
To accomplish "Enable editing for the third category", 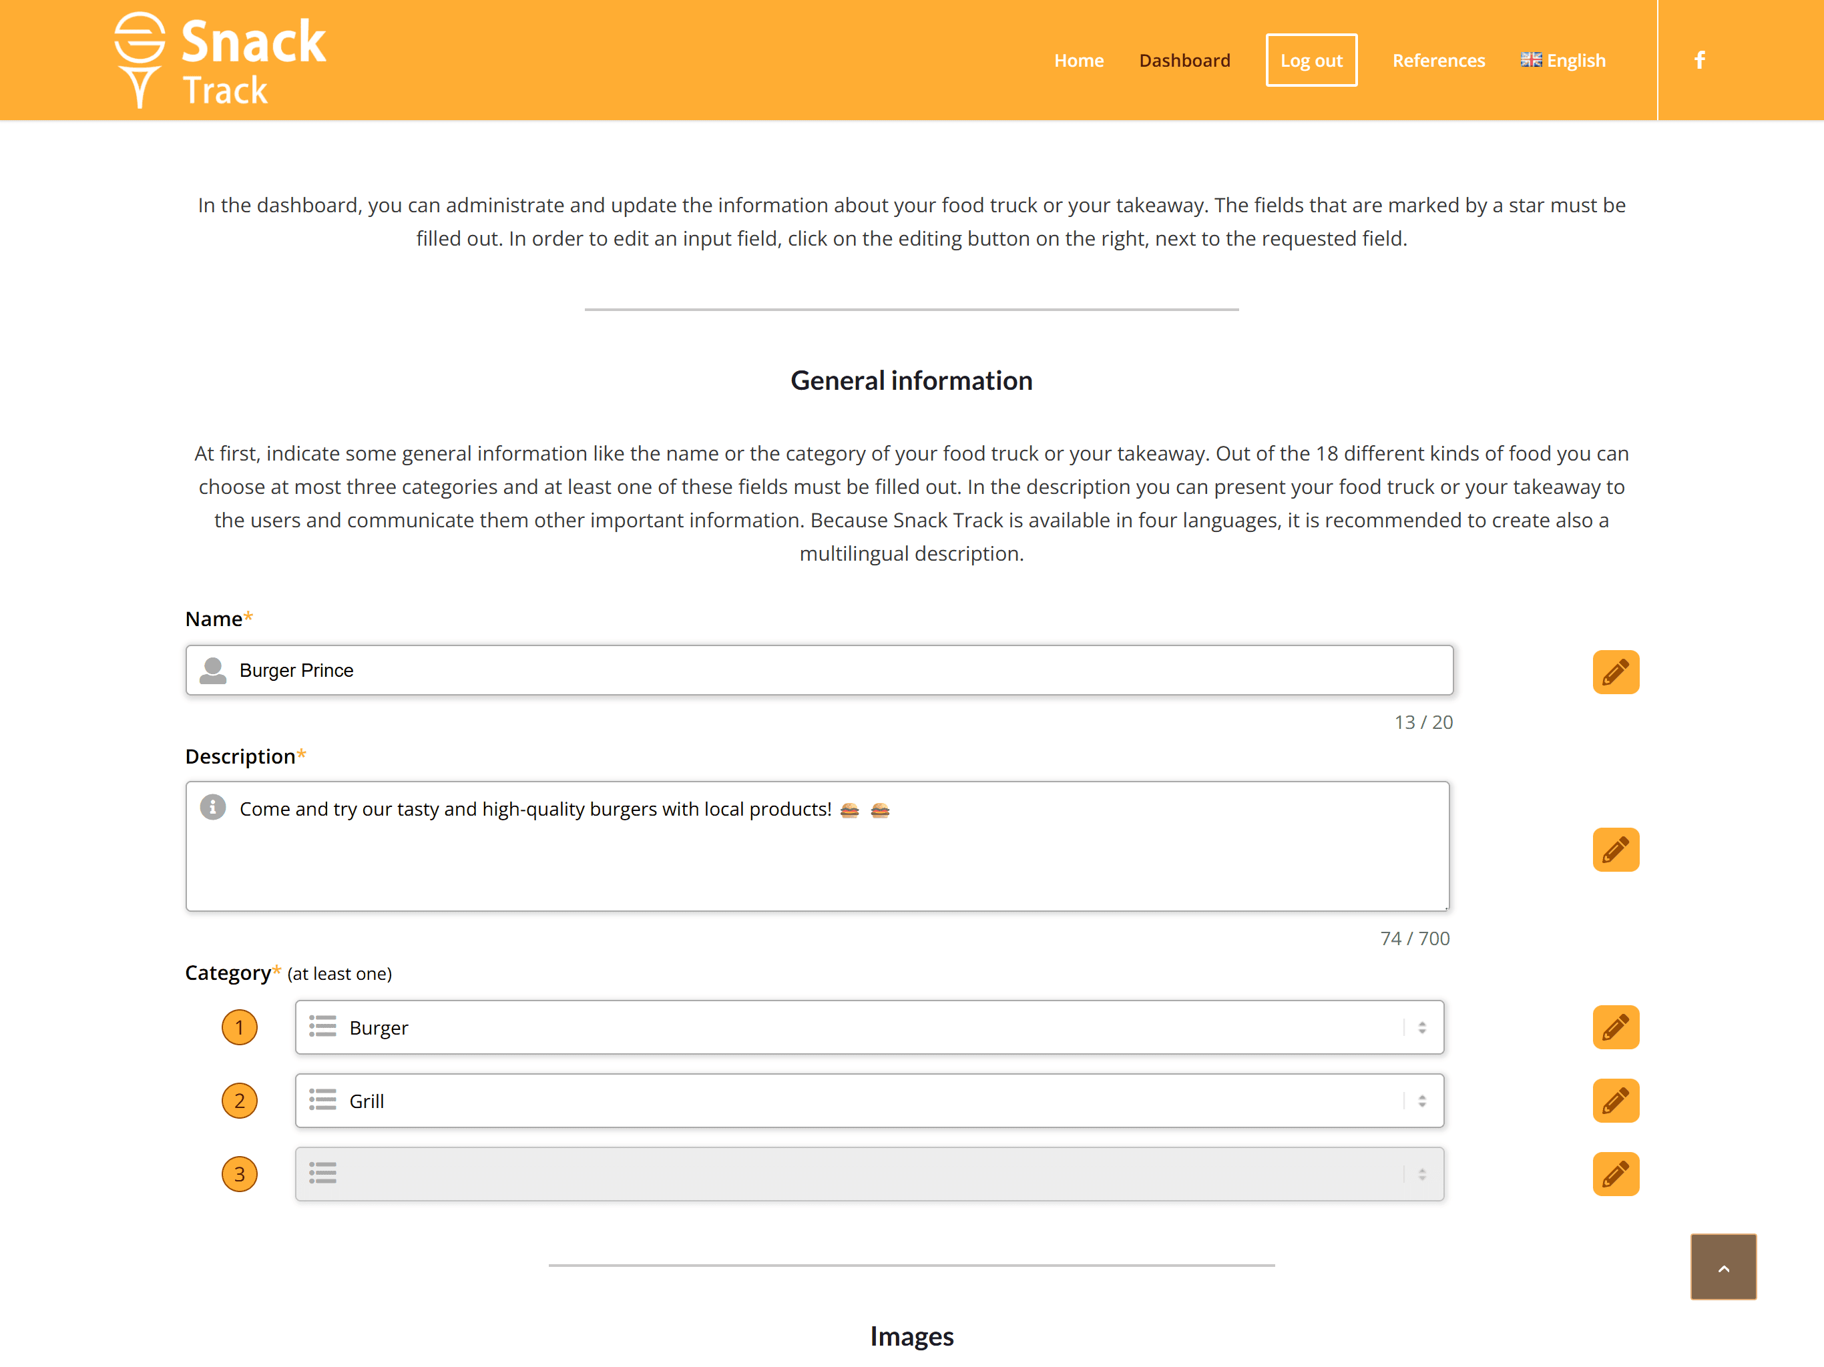I will 1614,1173.
